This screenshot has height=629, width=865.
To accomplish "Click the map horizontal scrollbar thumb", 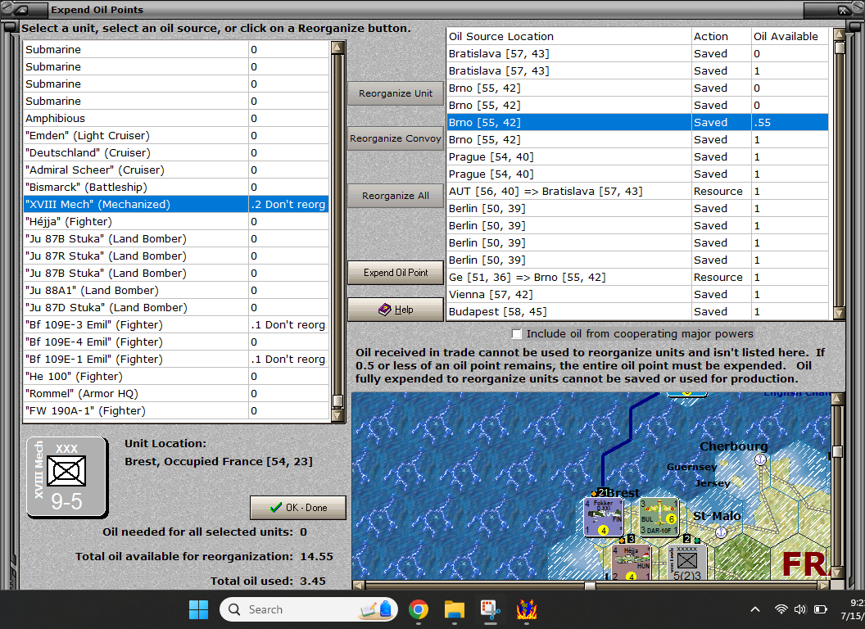I will coord(591,585).
